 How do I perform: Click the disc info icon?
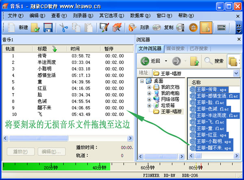point(181,27)
